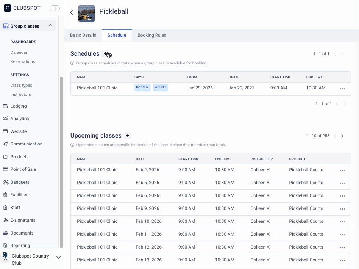Screen dimensions: 359x269
Task: Add a new schedule with plus icon
Action: pos(106,54)
